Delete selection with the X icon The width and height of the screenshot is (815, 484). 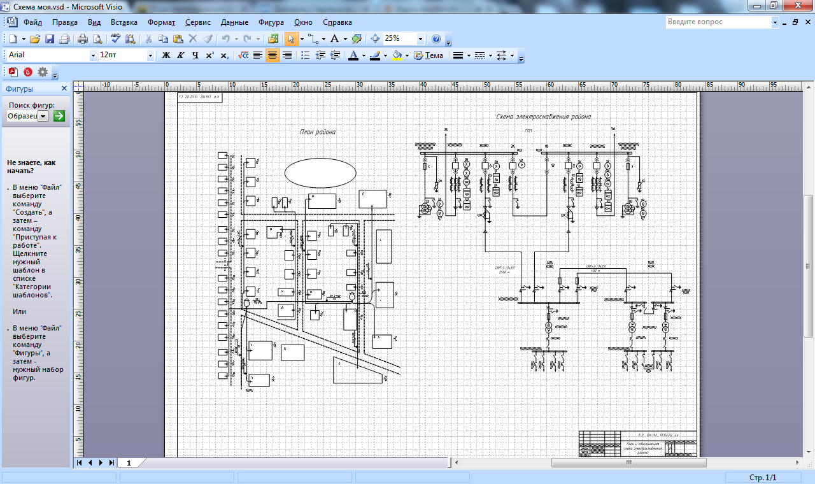193,39
